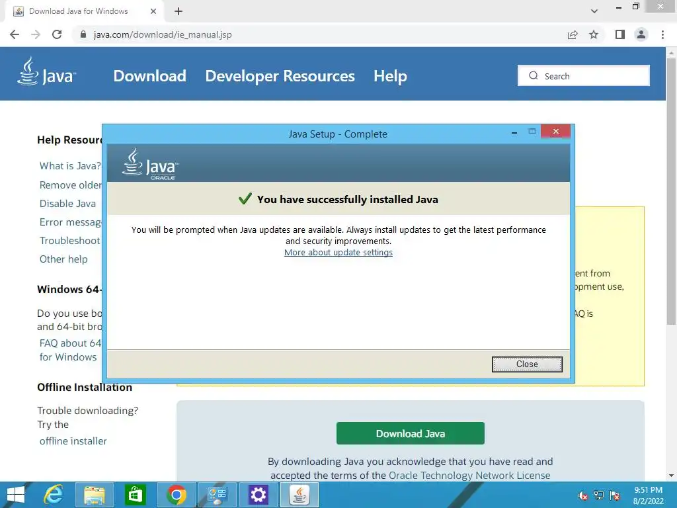Open the Help menu in the Java site header

click(x=390, y=76)
